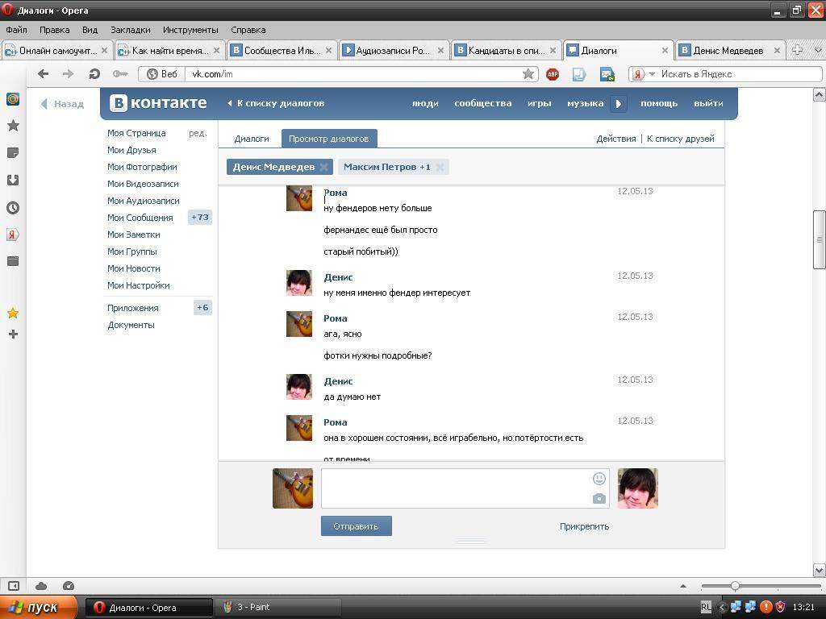Viewport: 826px width, 619px height.
Task: Click the Отправить send button
Action: coord(356,526)
